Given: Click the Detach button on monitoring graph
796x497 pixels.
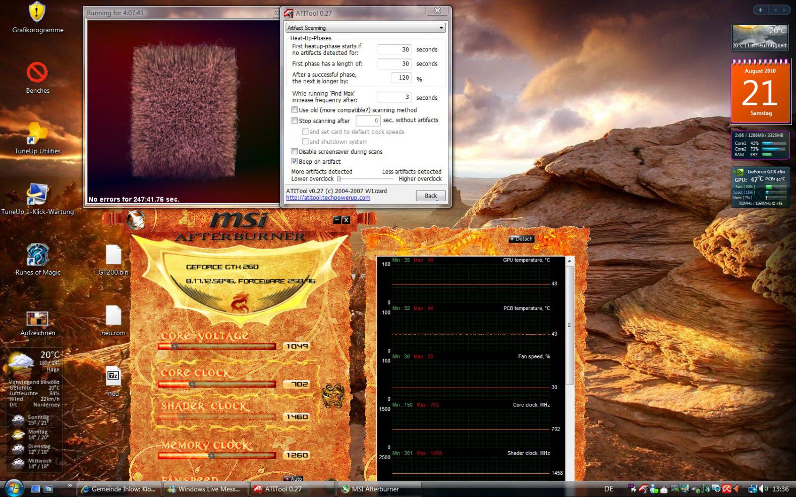Looking at the screenshot, I should (521, 239).
